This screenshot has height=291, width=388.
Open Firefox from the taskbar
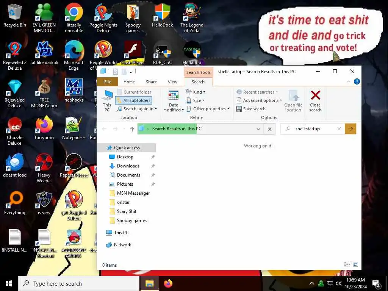point(168,283)
